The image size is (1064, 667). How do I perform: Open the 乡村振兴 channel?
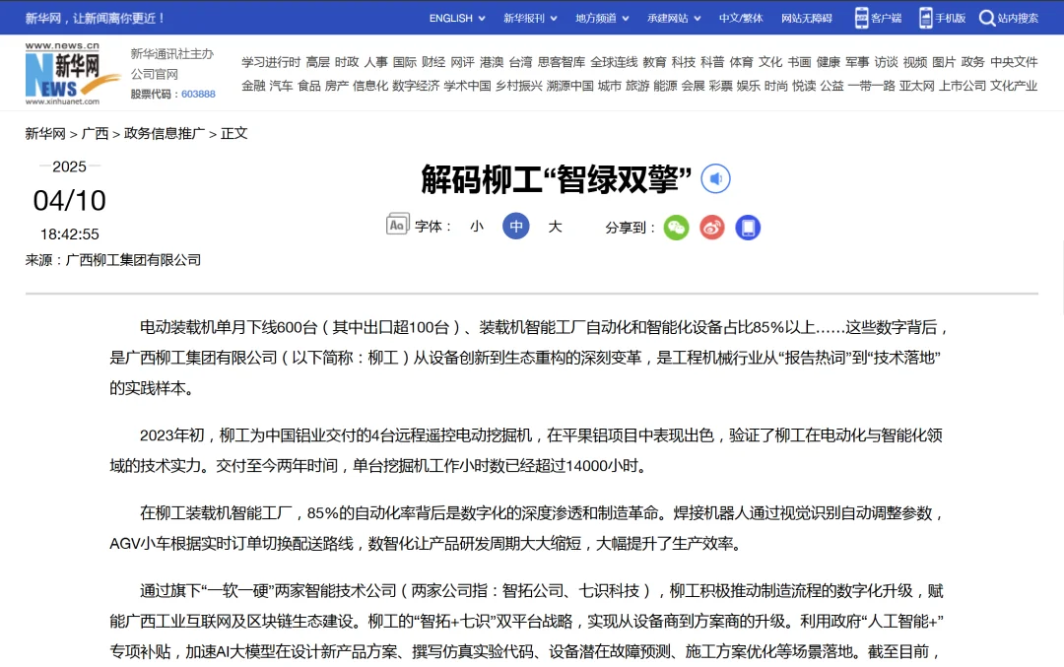coord(519,86)
